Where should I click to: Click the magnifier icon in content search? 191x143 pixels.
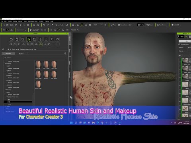click(x=5, y=58)
